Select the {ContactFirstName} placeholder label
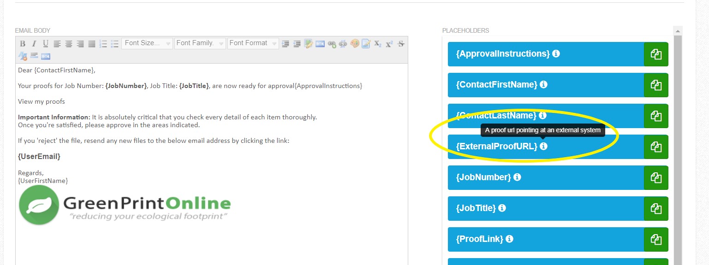 pos(497,85)
